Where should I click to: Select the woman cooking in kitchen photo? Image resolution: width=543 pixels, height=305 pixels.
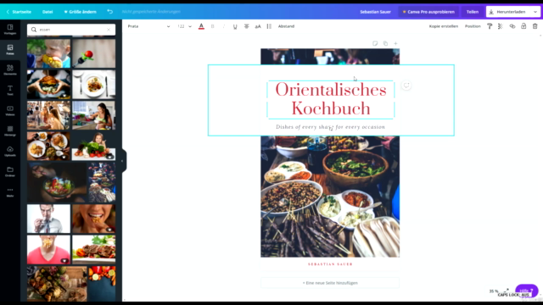(94, 115)
